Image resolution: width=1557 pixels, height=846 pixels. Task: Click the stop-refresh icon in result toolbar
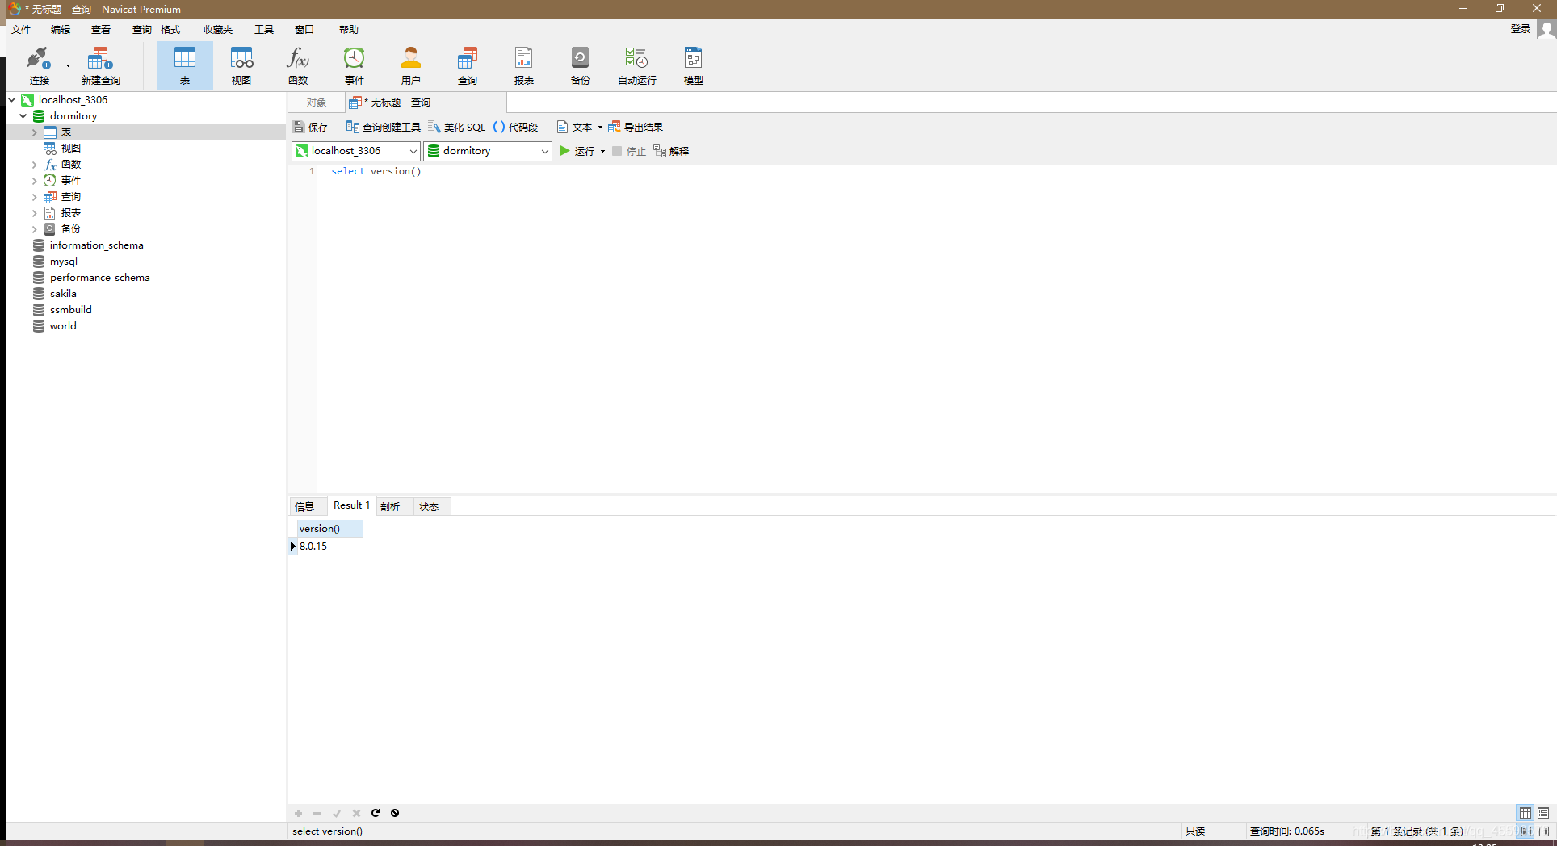coord(395,813)
